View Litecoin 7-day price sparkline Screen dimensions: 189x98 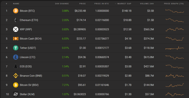click(x=175, y=57)
